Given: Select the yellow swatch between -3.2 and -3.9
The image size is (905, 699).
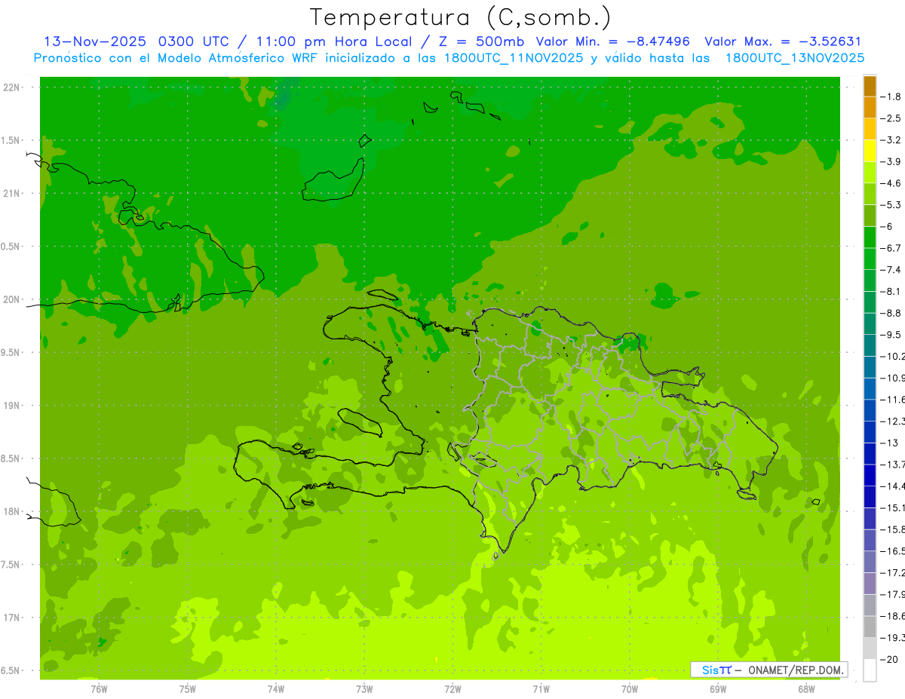Looking at the screenshot, I should click(x=870, y=151).
